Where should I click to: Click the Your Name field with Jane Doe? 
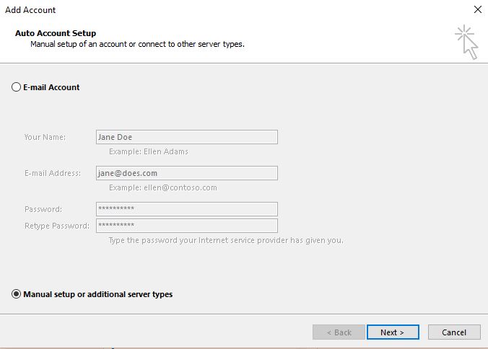pyautogui.click(x=186, y=137)
